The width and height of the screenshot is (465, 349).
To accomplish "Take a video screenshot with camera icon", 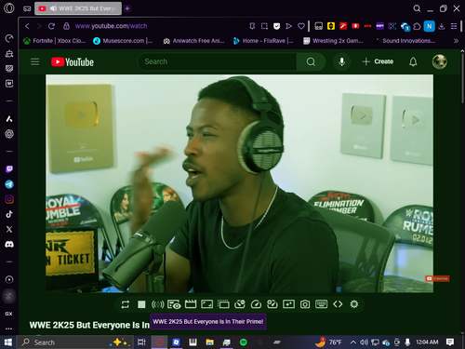I will (x=305, y=304).
